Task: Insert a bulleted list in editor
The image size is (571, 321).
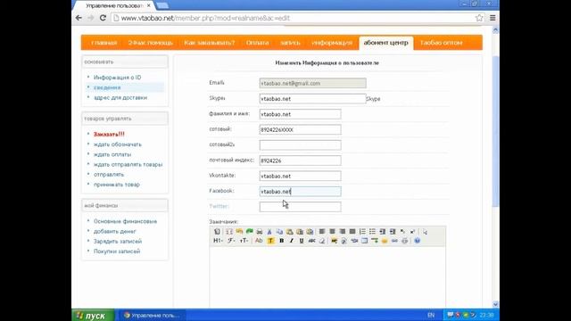Action: point(372,232)
